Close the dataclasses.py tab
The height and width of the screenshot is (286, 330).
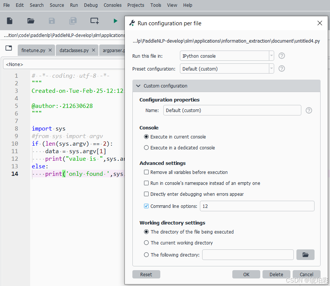pos(94,50)
